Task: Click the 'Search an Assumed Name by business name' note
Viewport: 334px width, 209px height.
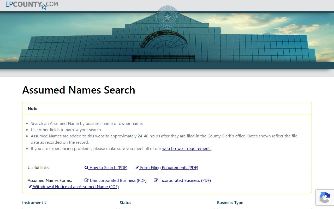Action: click(x=87, y=124)
